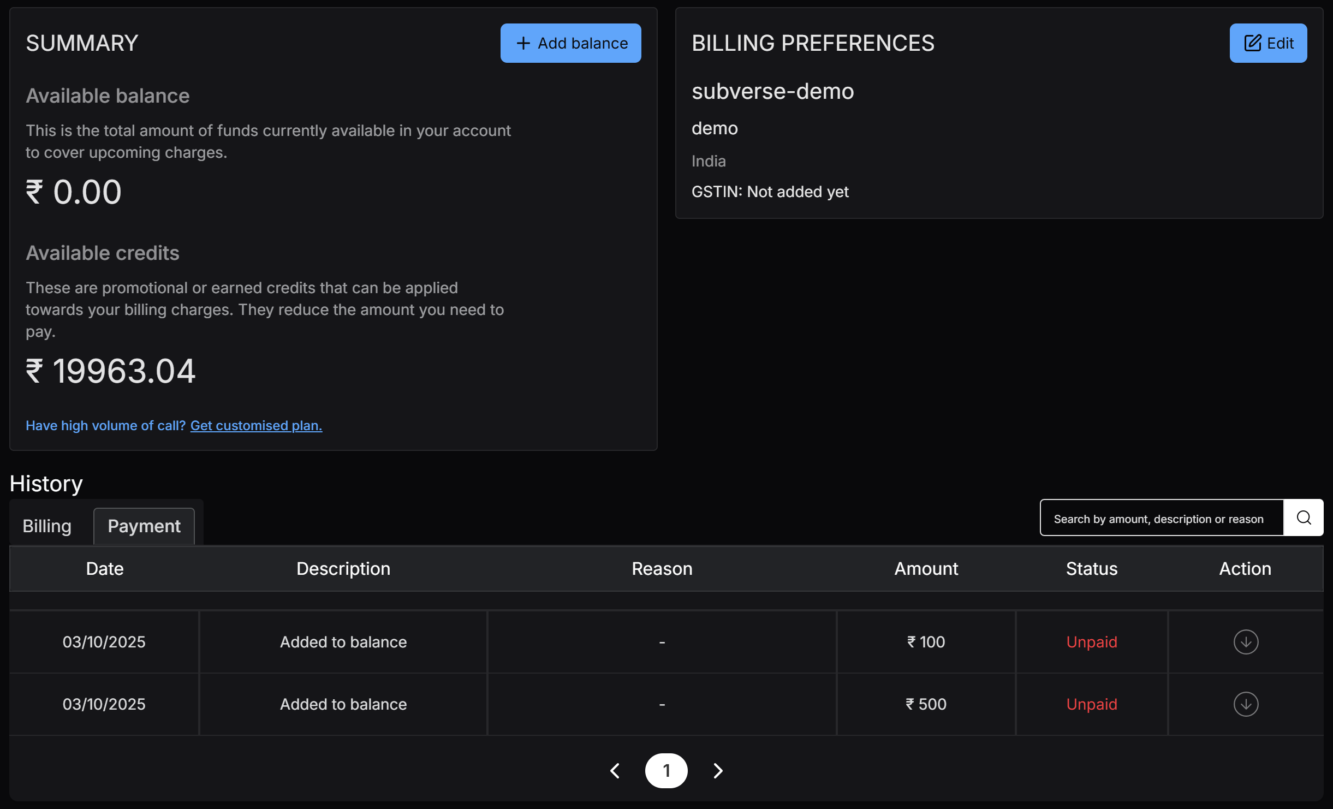The height and width of the screenshot is (809, 1333).
Task: Go to previous page arrow
Action: [615, 771]
